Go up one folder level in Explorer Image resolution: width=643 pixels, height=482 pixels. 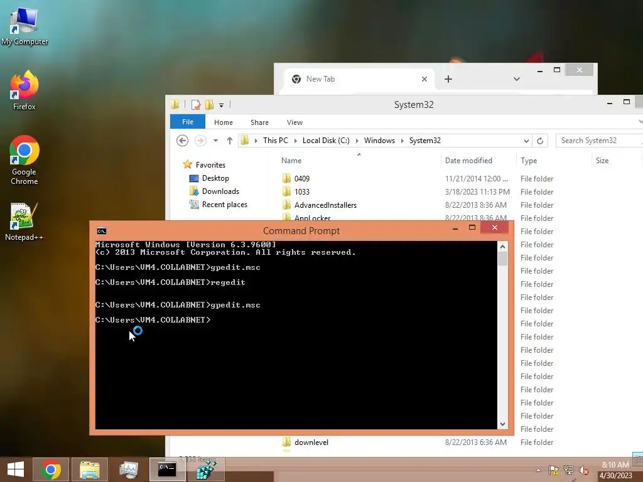(230, 141)
